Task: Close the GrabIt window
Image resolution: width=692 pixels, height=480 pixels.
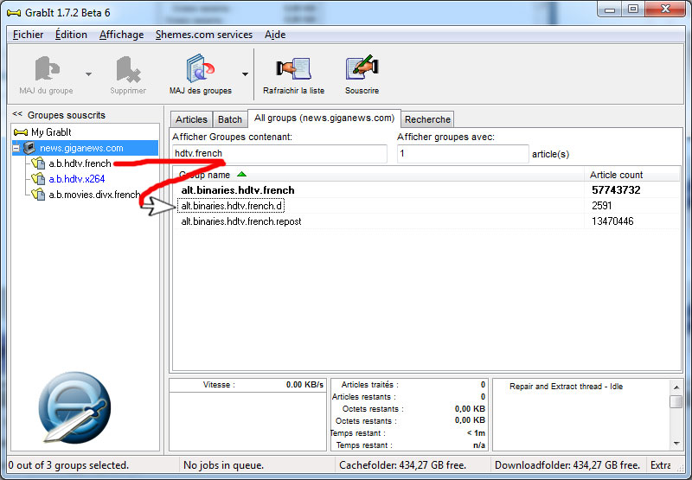Action: [x=665, y=10]
